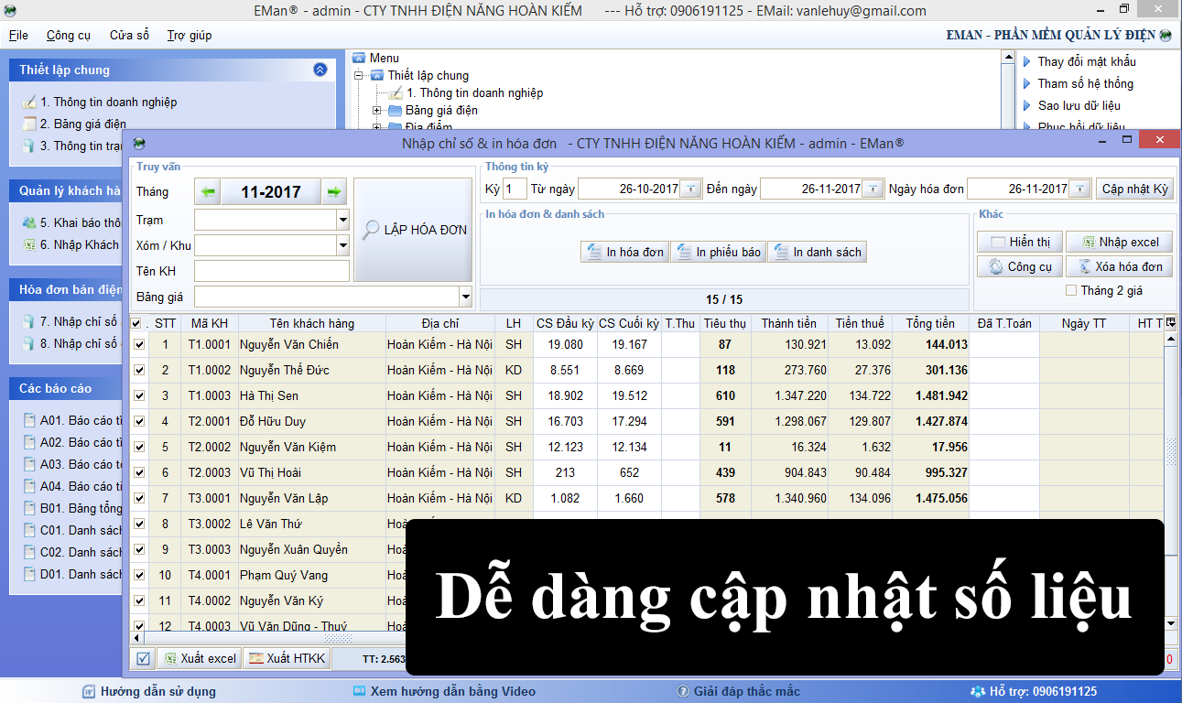This screenshot has width=1182, height=703.
Task: Open 6. Nhập Khách sidebar item
Action: pyautogui.click(x=71, y=244)
